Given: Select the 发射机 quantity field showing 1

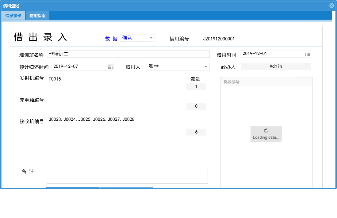Looking at the screenshot, I should click(196, 87).
